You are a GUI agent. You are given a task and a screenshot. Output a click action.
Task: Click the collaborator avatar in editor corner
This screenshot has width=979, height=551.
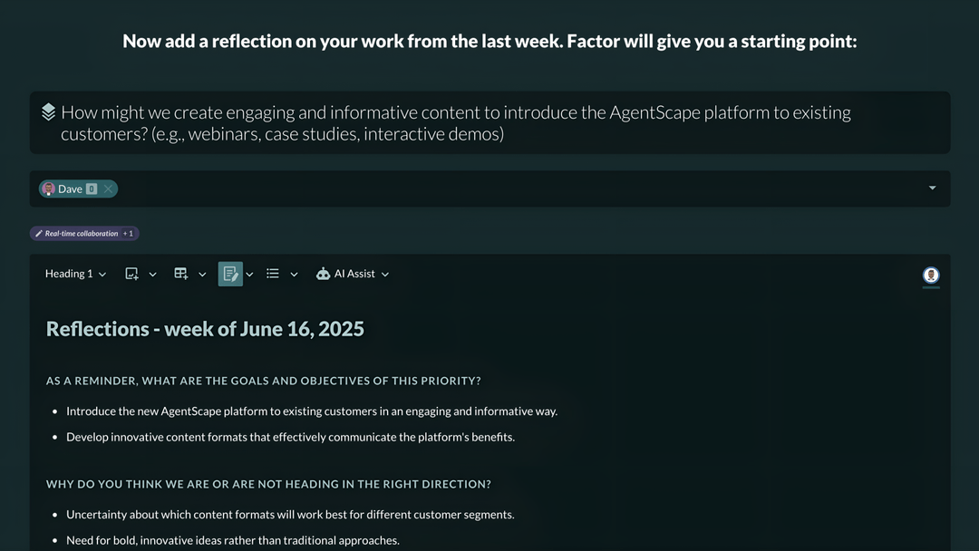pyautogui.click(x=931, y=275)
